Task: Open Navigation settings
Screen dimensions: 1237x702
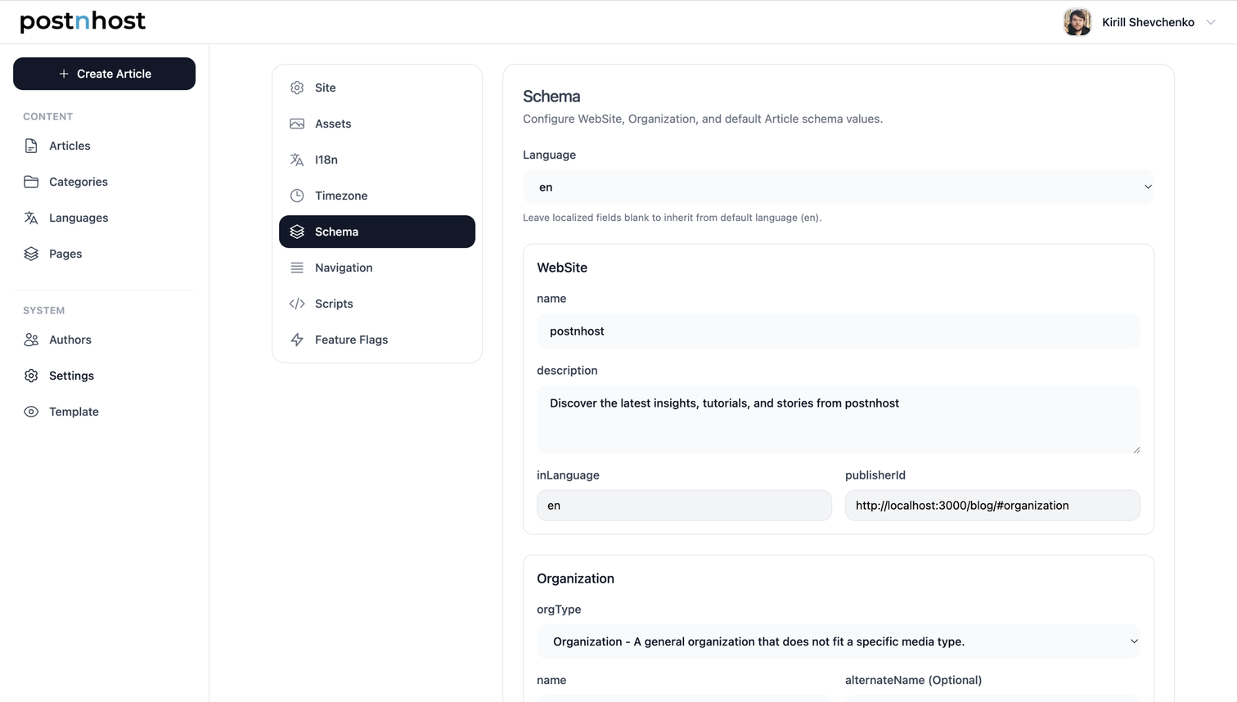Action: 377,268
